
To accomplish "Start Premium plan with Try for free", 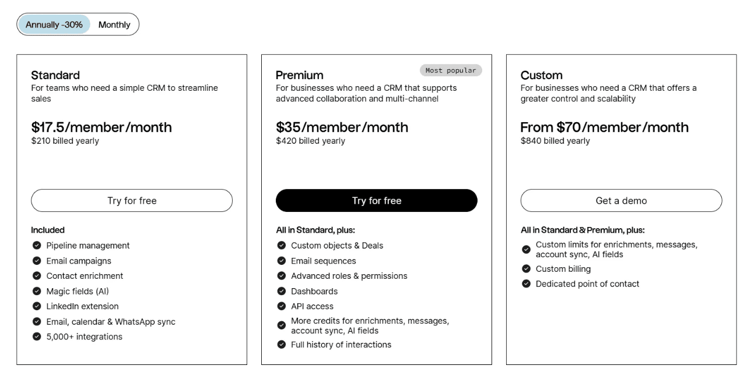I will point(377,201).
